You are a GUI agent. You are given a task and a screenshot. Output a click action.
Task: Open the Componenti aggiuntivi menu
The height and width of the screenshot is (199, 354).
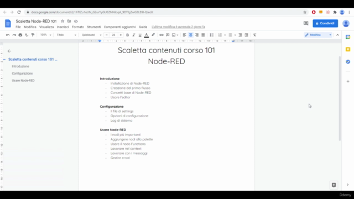pos(120,27)
